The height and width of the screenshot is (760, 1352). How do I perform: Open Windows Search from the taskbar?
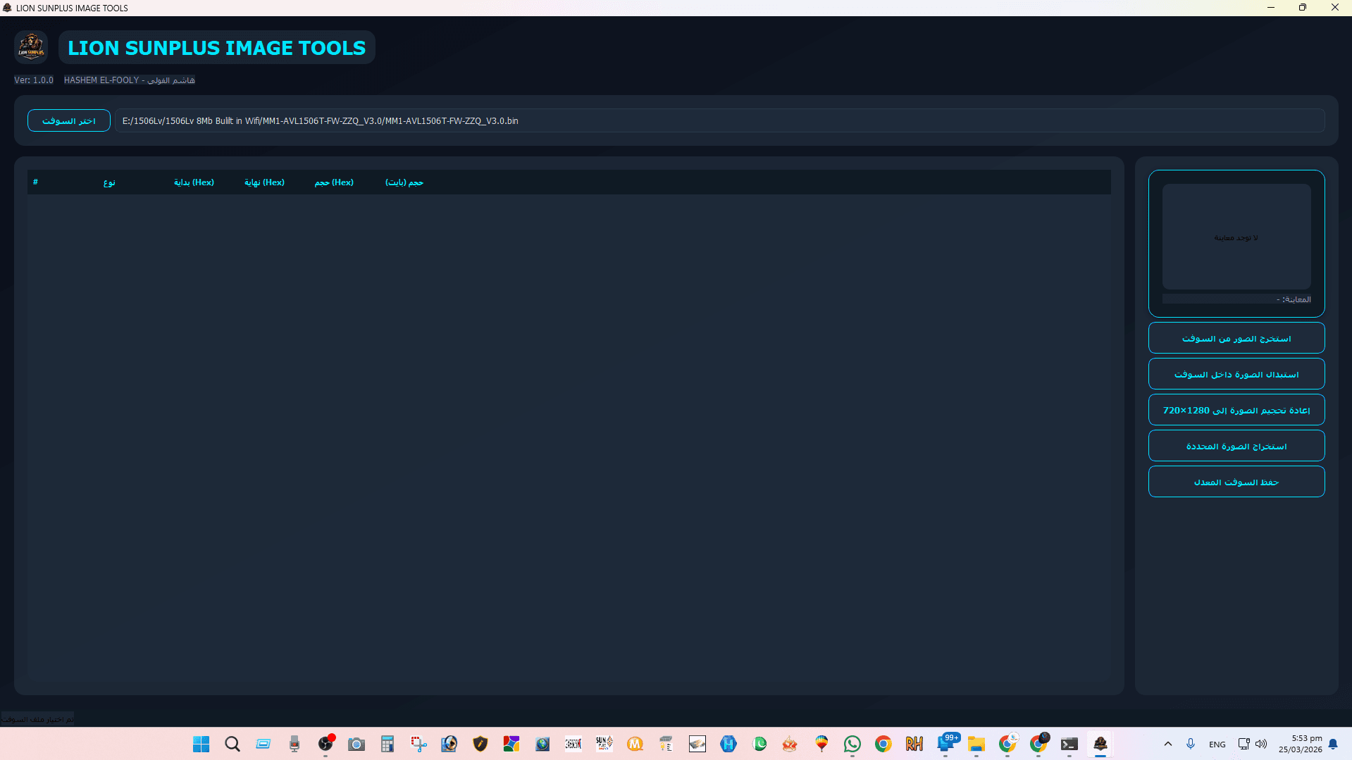point(232,744)
